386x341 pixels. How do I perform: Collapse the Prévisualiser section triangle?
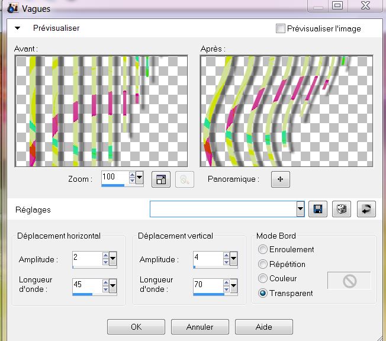point(18,28)
